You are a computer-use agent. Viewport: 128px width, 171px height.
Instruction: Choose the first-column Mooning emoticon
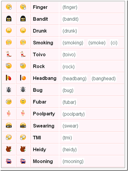(9, 161)
